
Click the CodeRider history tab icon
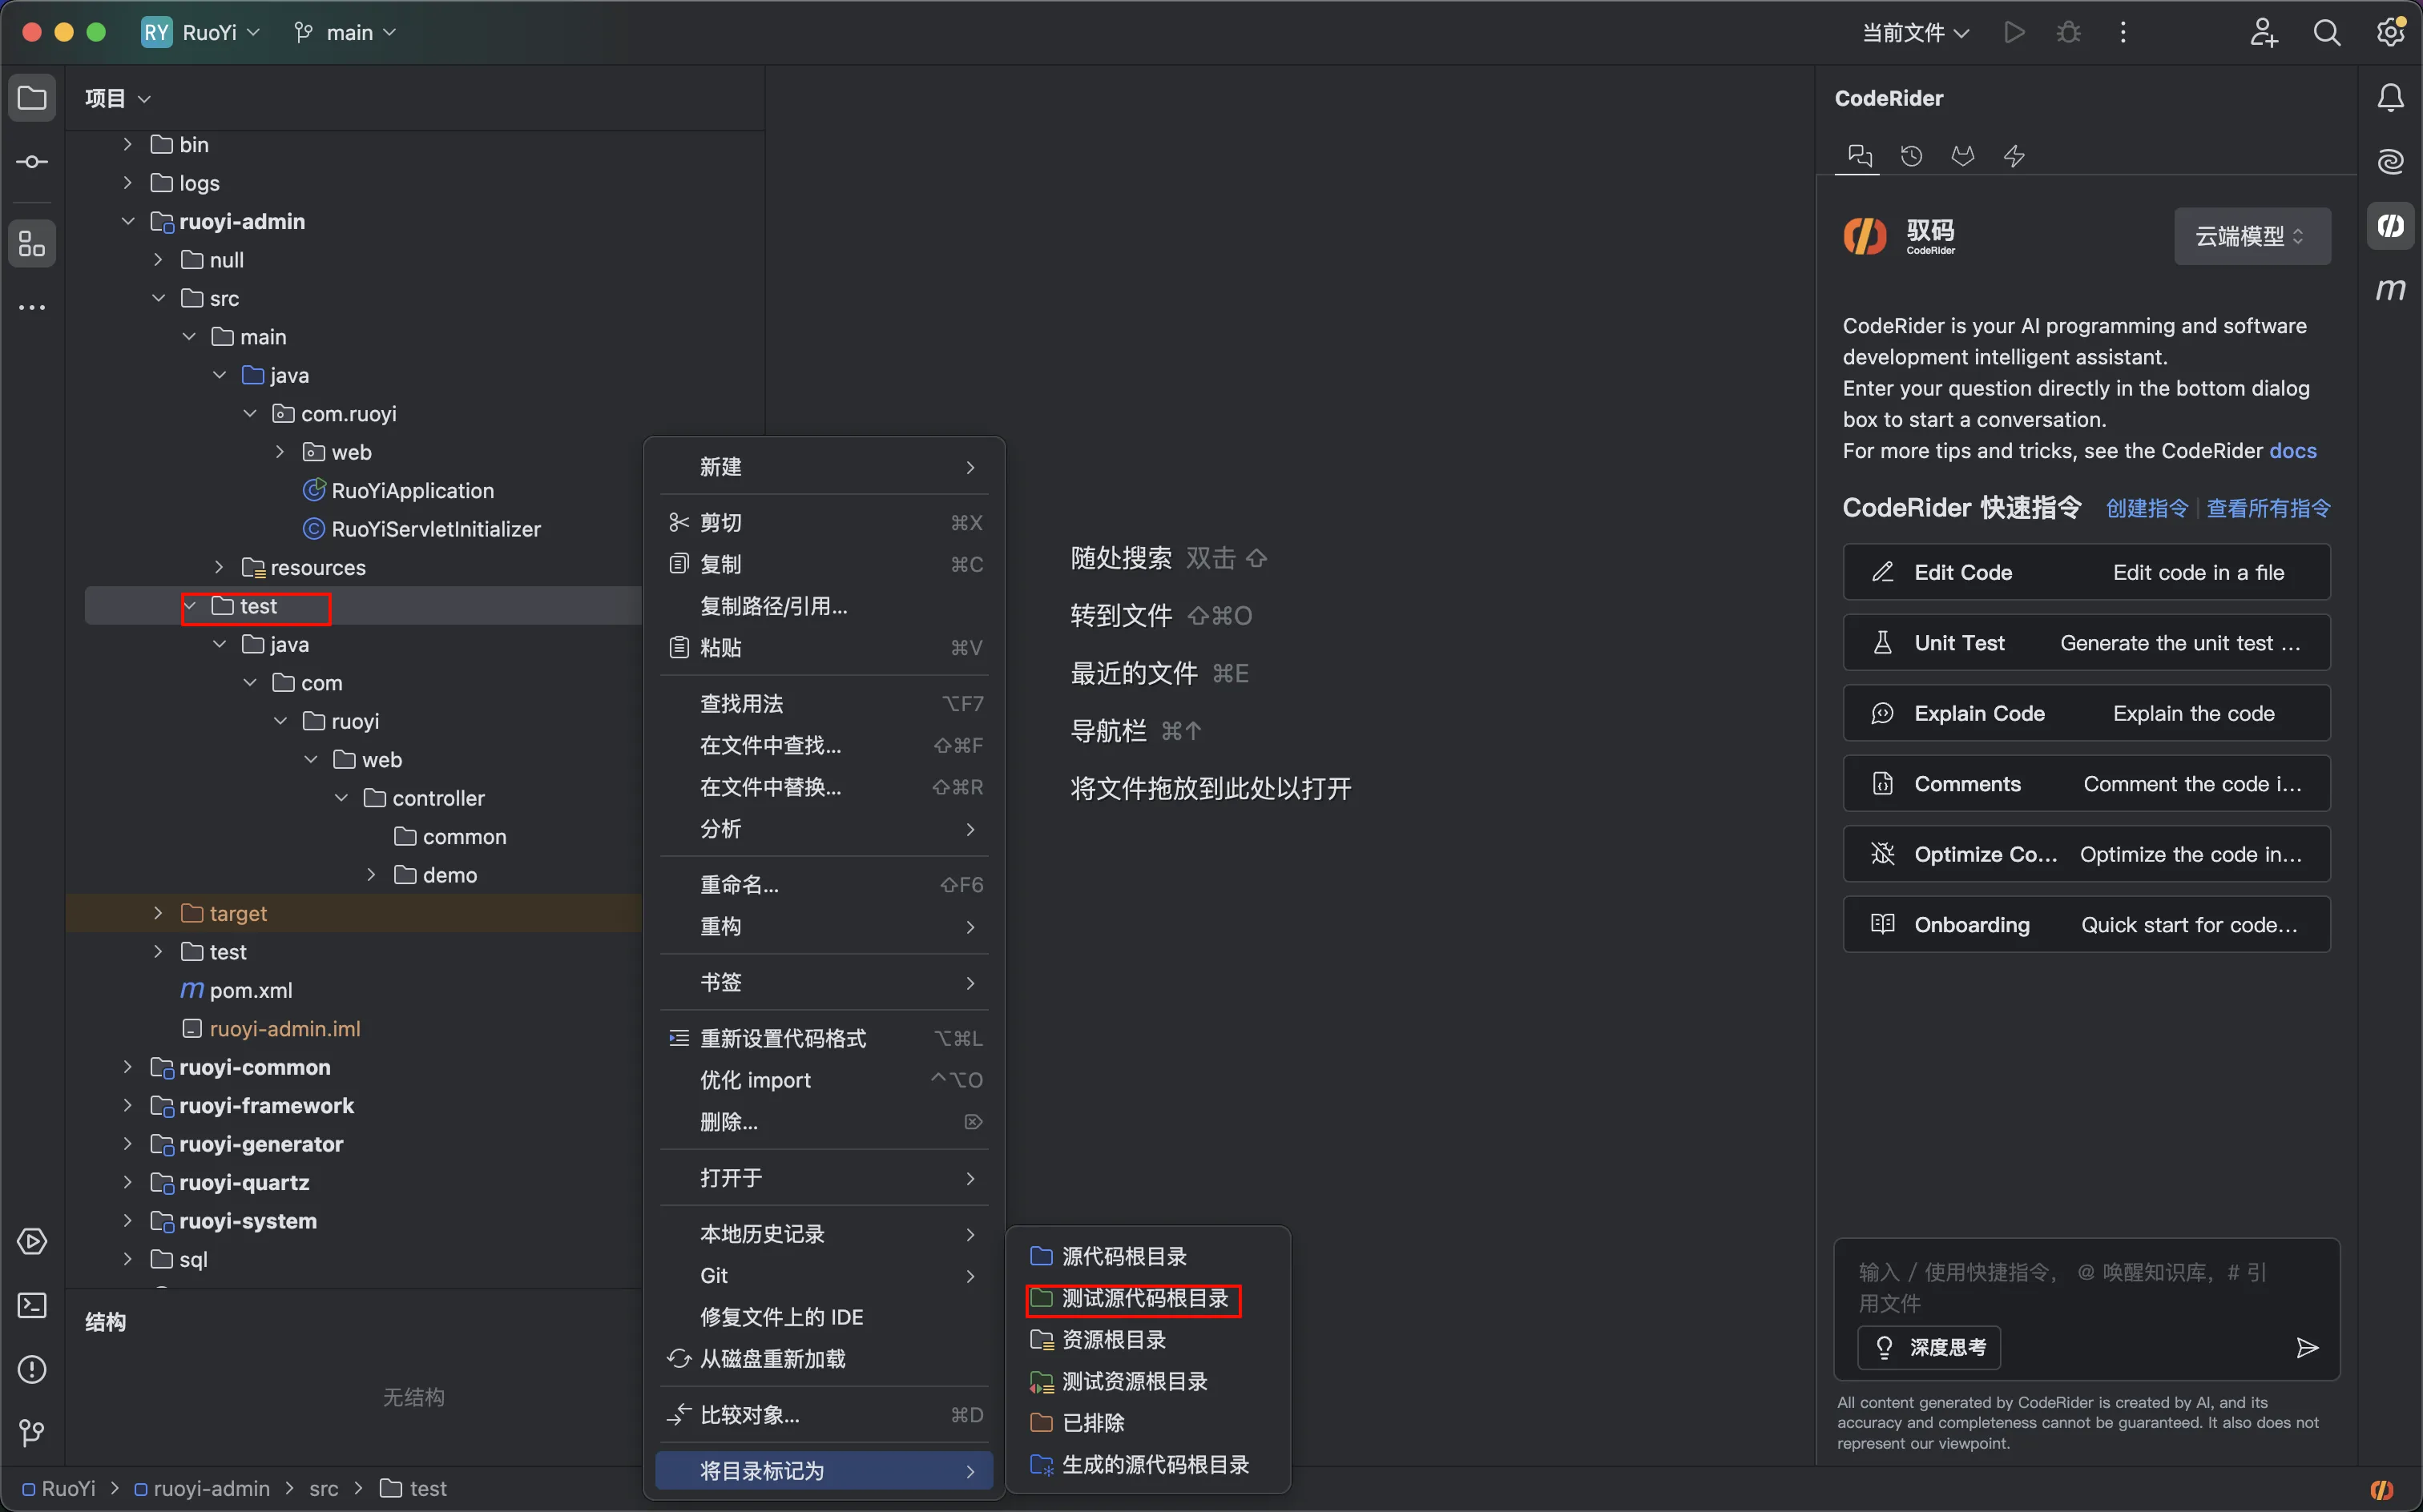coord(1911,156)
